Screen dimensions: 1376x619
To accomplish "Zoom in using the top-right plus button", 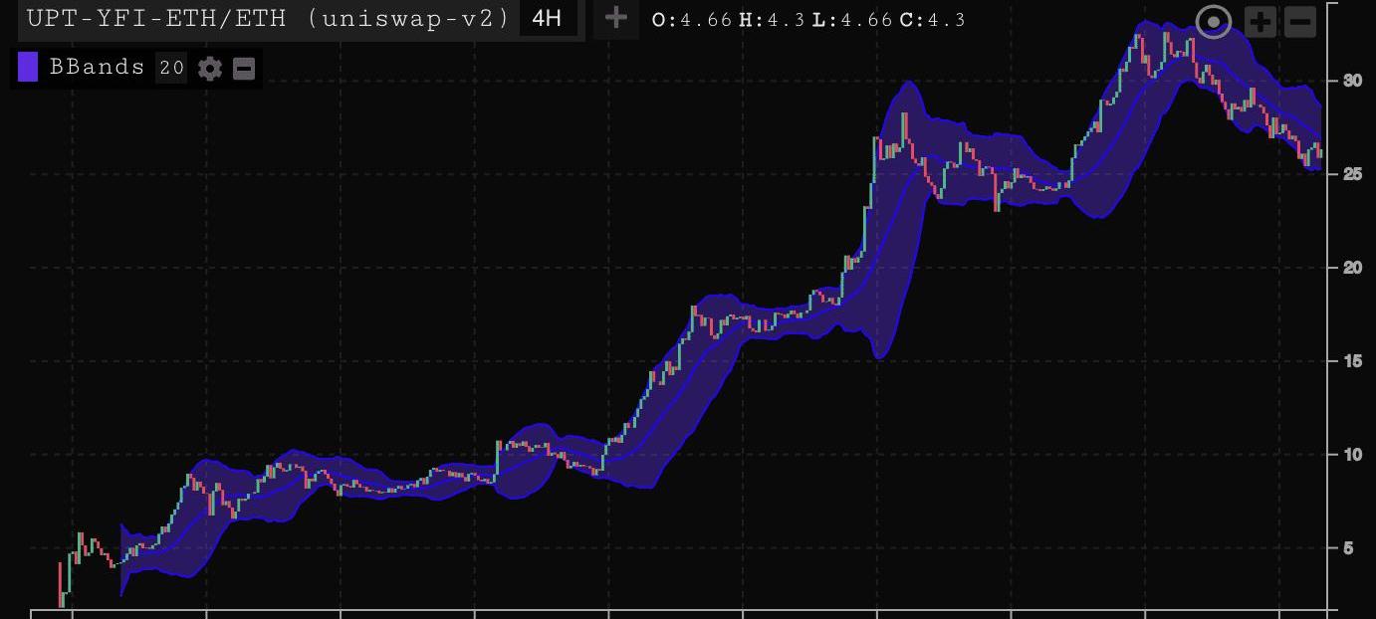I will tap(1261, 22).
